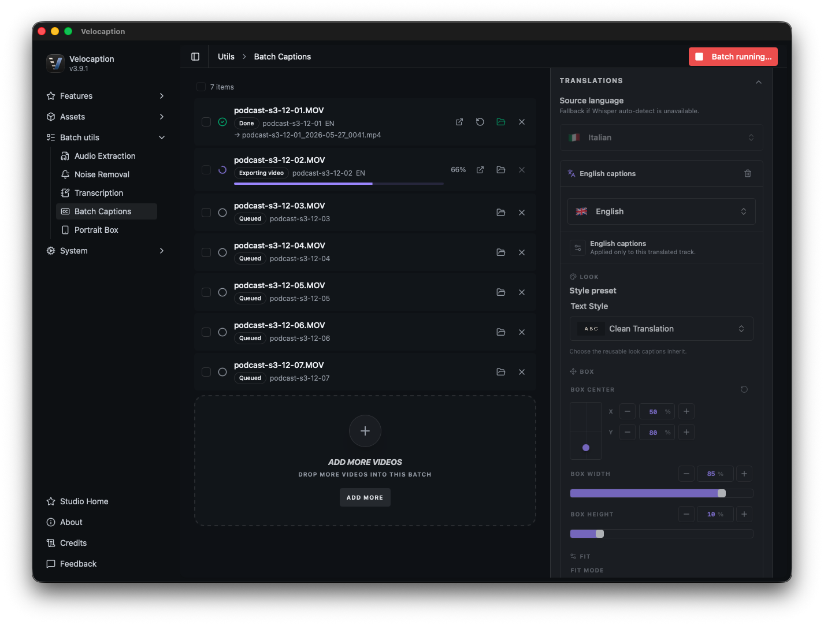The image size is (824, 625).
Task: Collapse the Translations panel
Action: [x=759, y=82]
